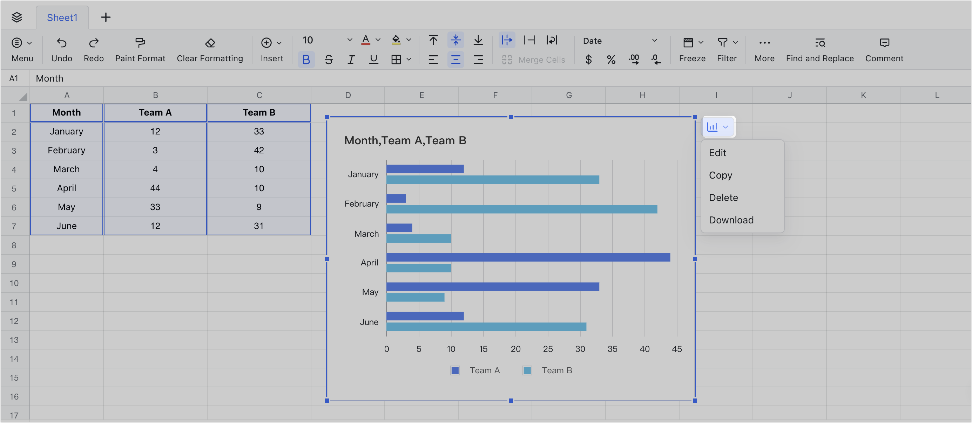The image size is (972, 423).
Task: Click the Undo icon
Action: pos(61,43)
